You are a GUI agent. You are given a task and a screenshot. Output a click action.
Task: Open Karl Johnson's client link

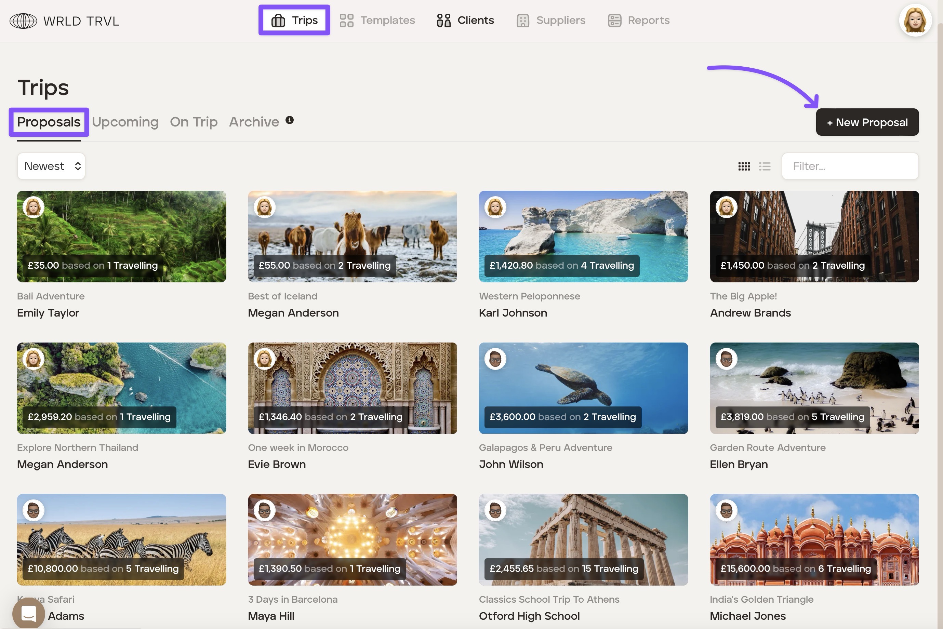[513, 313]
